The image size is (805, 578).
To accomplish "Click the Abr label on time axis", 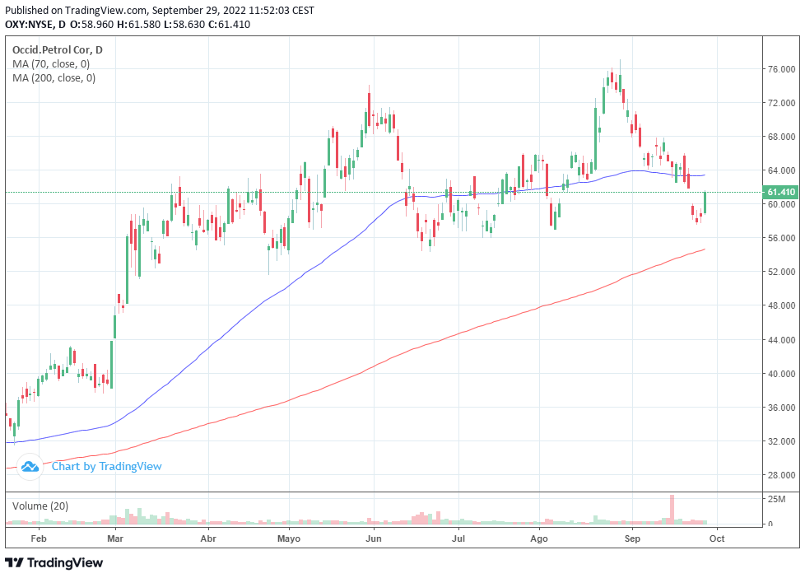I will point(208,538).
